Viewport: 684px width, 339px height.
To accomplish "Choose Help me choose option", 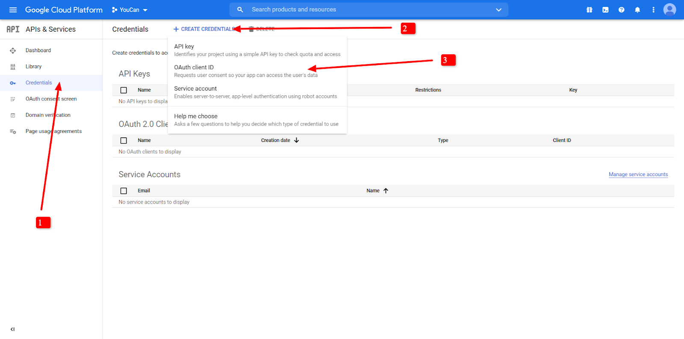I will (x=257, y=120).
